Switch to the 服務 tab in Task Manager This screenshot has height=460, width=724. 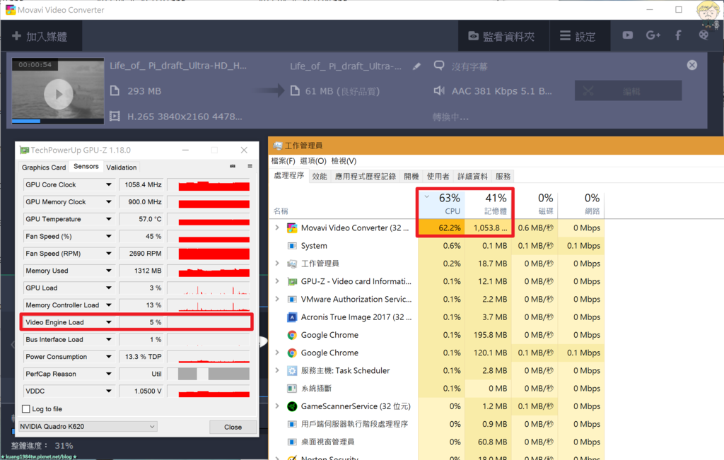(503, 176)
